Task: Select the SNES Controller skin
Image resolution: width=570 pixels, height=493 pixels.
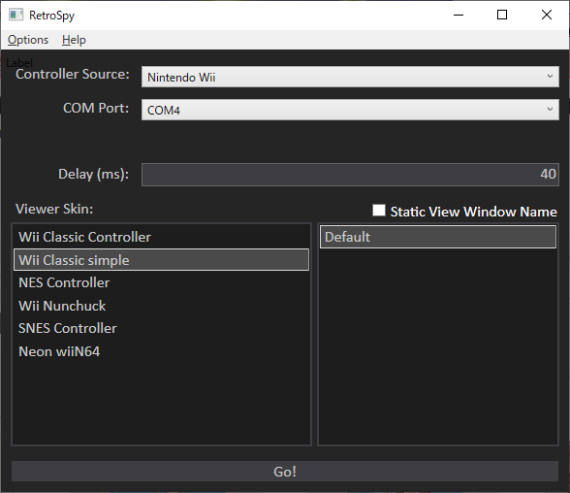Action: (161, 328)
